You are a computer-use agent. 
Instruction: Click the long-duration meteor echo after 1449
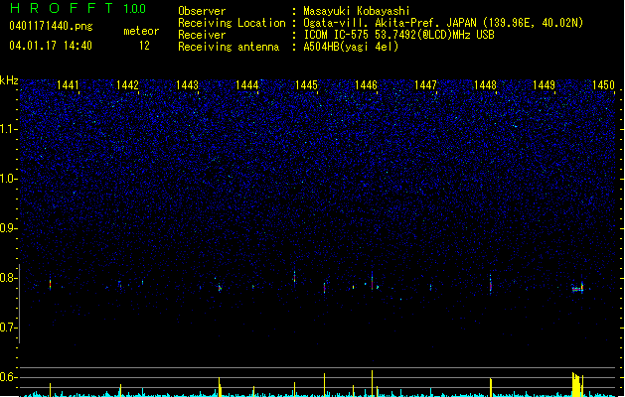577,289
